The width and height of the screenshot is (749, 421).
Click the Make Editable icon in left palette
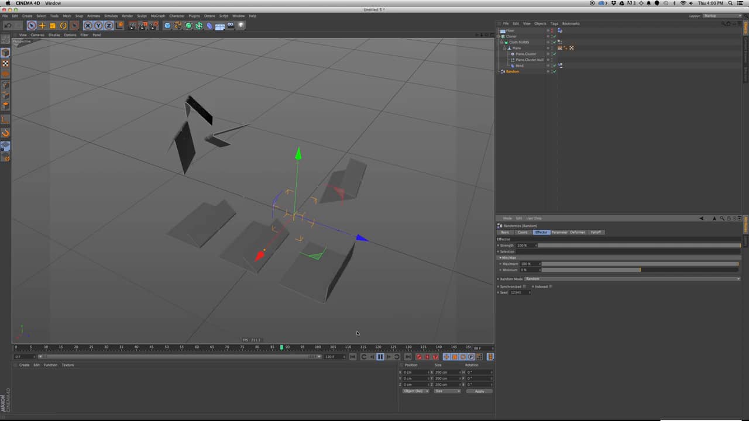5,40
